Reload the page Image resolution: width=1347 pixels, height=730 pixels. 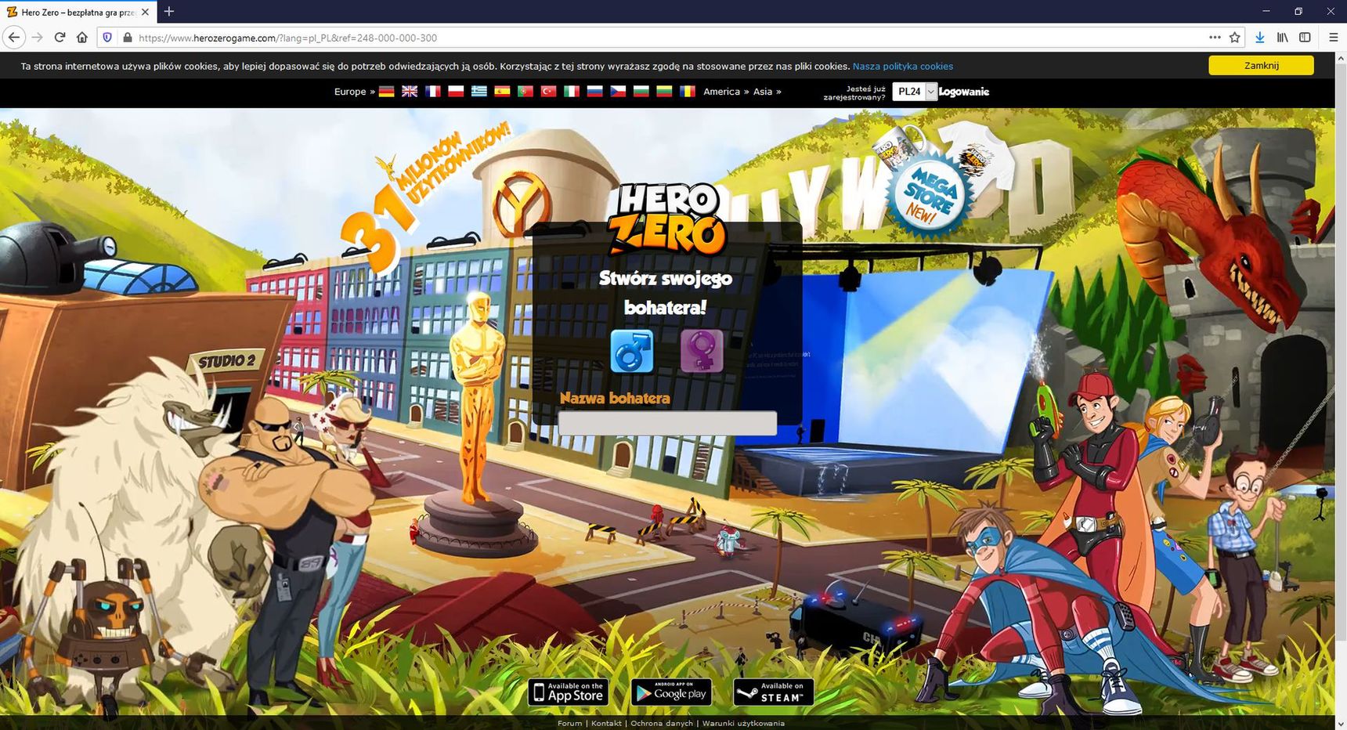60,37
